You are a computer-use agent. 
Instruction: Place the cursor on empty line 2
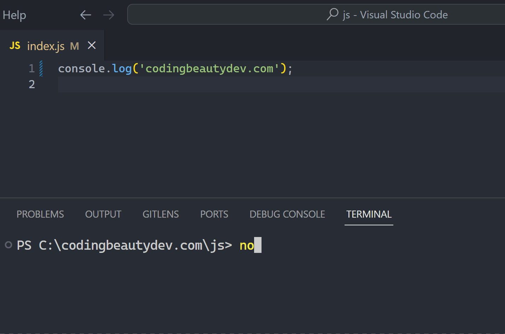[x=281, y=85]
